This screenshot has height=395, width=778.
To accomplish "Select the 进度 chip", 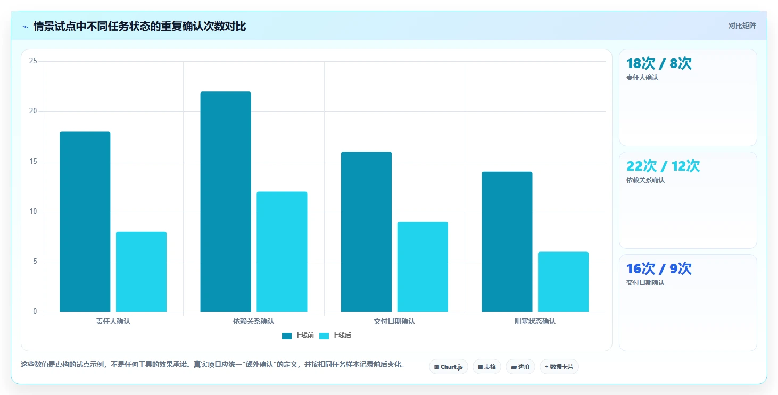I will coord(520,367).
